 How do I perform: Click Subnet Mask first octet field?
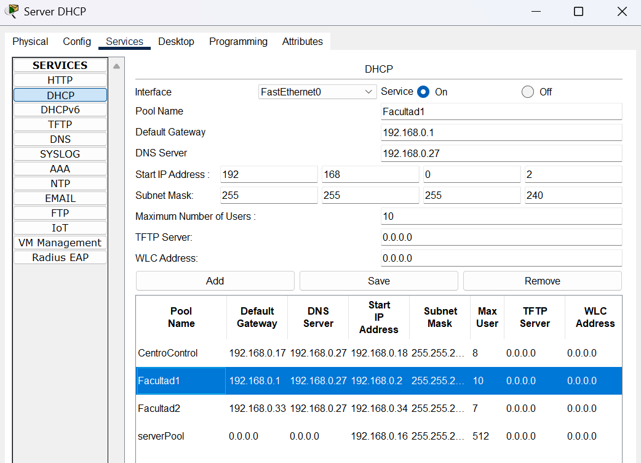point(269,195)
